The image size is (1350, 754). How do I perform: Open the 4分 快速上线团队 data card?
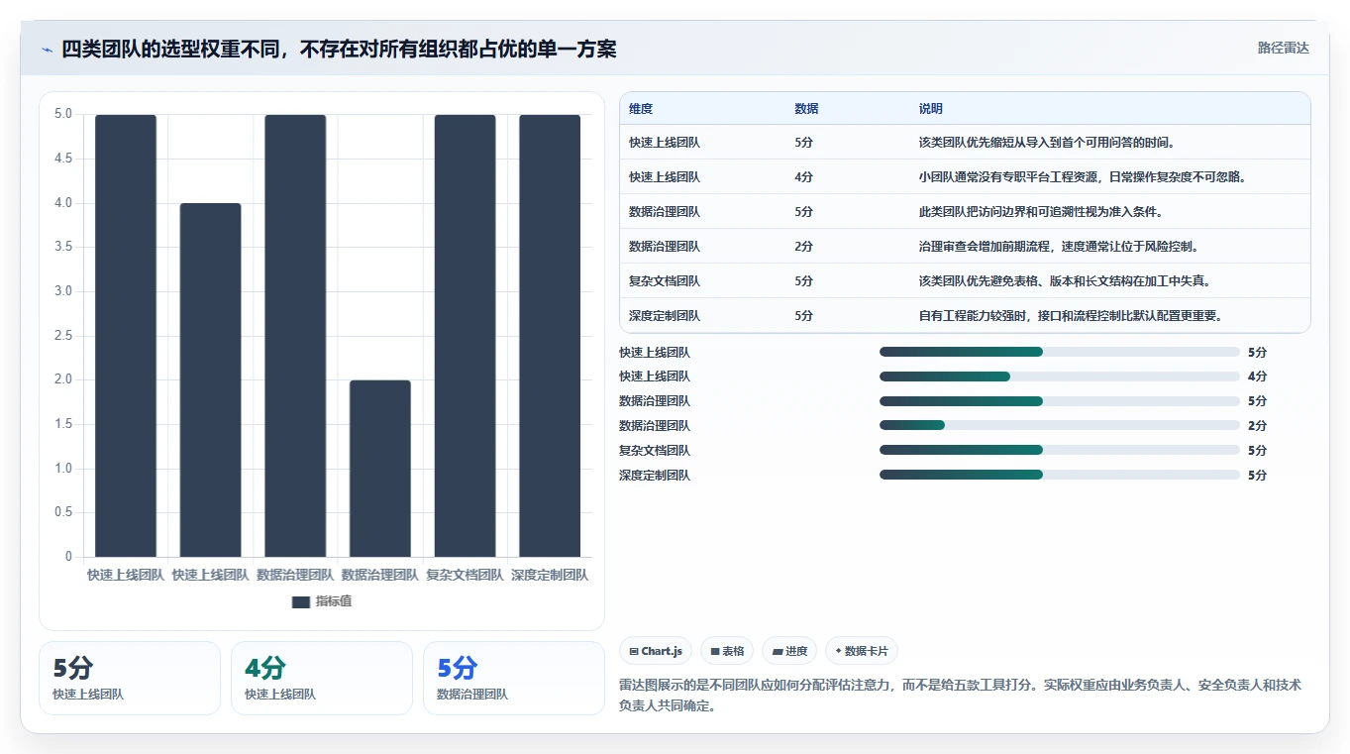click(322, 678)
